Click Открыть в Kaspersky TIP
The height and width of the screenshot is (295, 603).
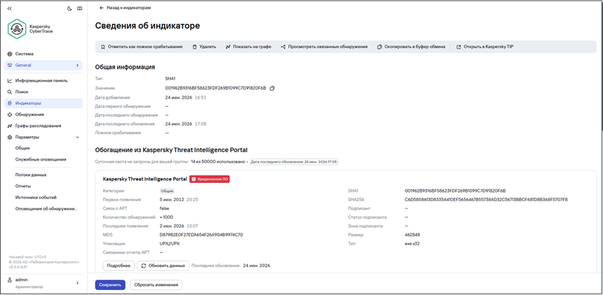point(485,47)
